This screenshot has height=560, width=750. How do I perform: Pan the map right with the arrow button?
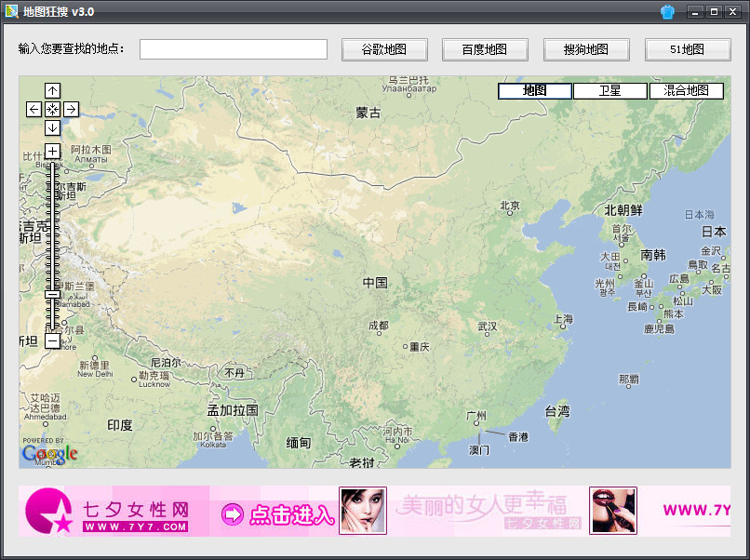[x=71, y=109]
